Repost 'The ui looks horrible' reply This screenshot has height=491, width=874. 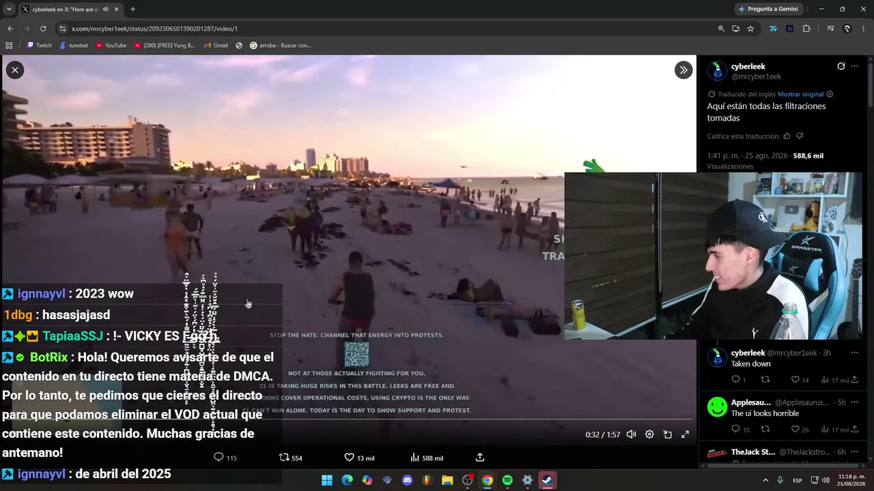click(765, 430)
